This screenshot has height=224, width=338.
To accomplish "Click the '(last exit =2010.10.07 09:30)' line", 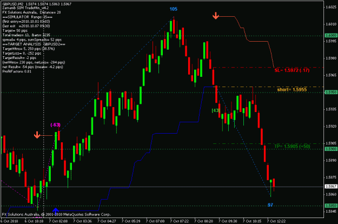I will tap(26, 26).
